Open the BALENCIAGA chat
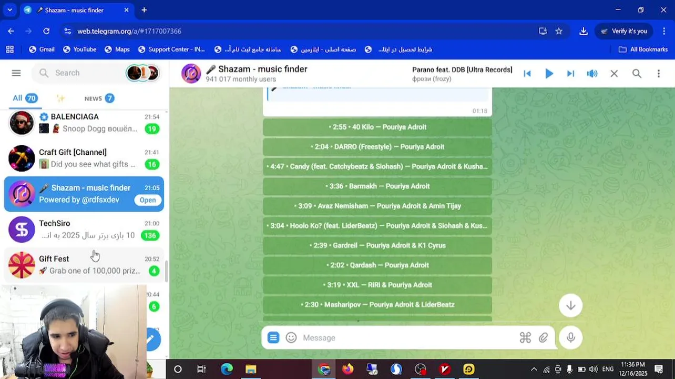 [x=84, y=123]
